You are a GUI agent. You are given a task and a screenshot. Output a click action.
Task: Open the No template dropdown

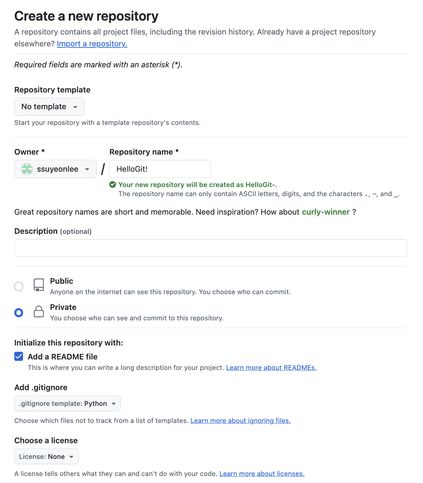click(x=49, y=107)
